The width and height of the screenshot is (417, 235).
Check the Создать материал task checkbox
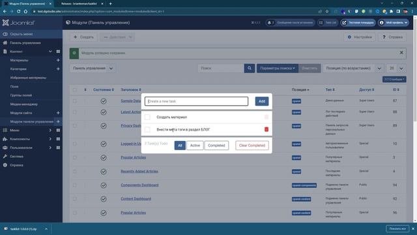pyautogui.click(x=147, y=117)
